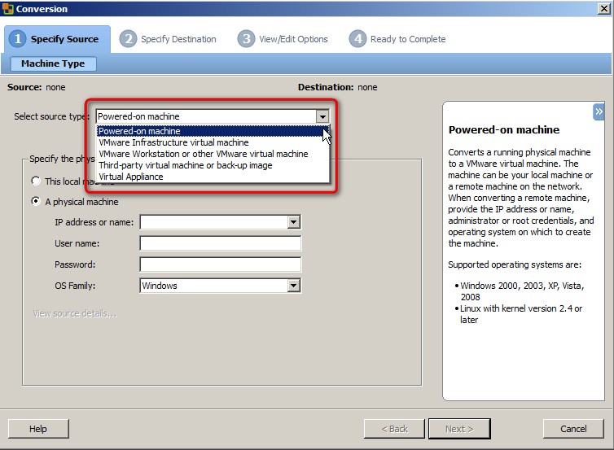Open the 'View source details...' link
Image resolution: width=614 pixels, height=450 pixels.
click(x=75, y=313)
